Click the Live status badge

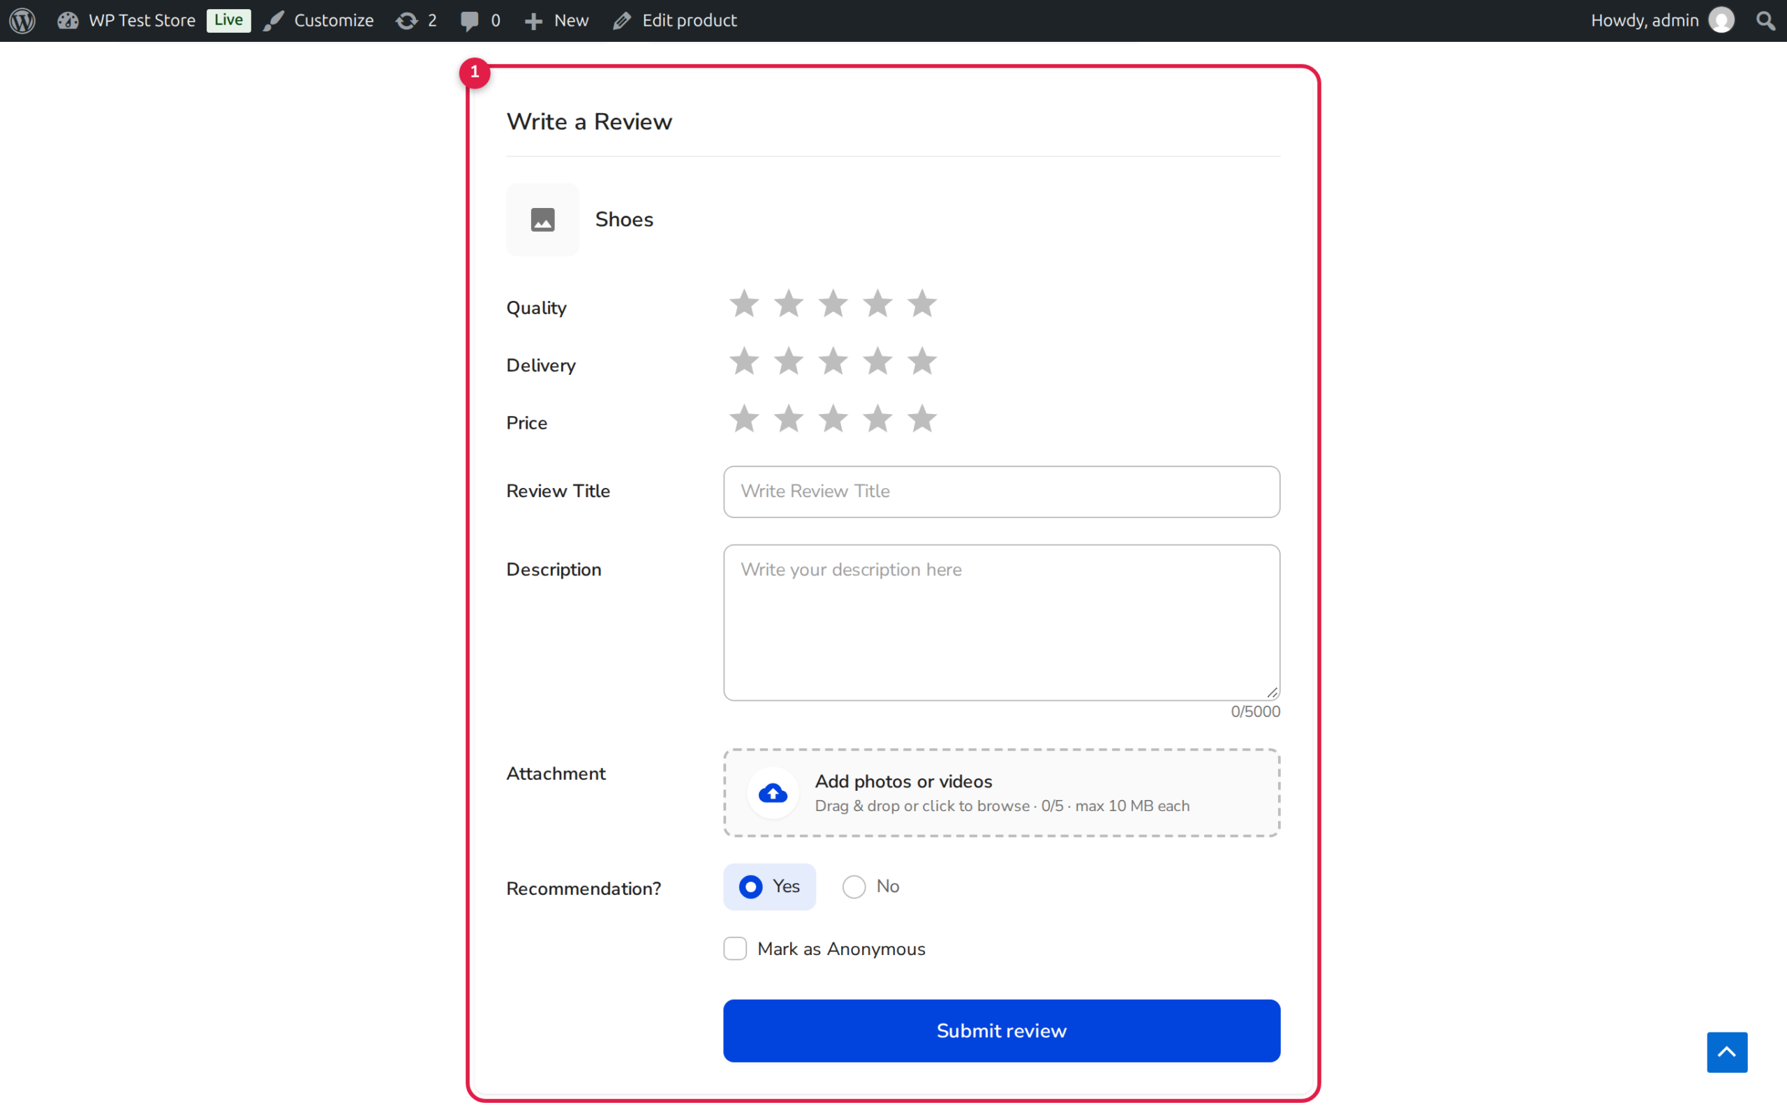[228, 21]
